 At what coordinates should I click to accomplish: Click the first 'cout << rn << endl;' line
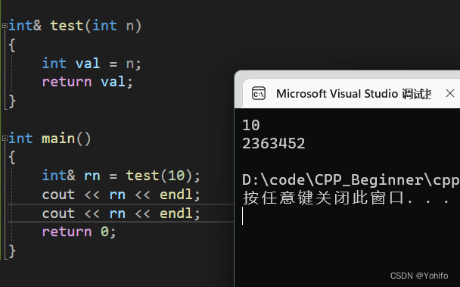tap(121, 195)
